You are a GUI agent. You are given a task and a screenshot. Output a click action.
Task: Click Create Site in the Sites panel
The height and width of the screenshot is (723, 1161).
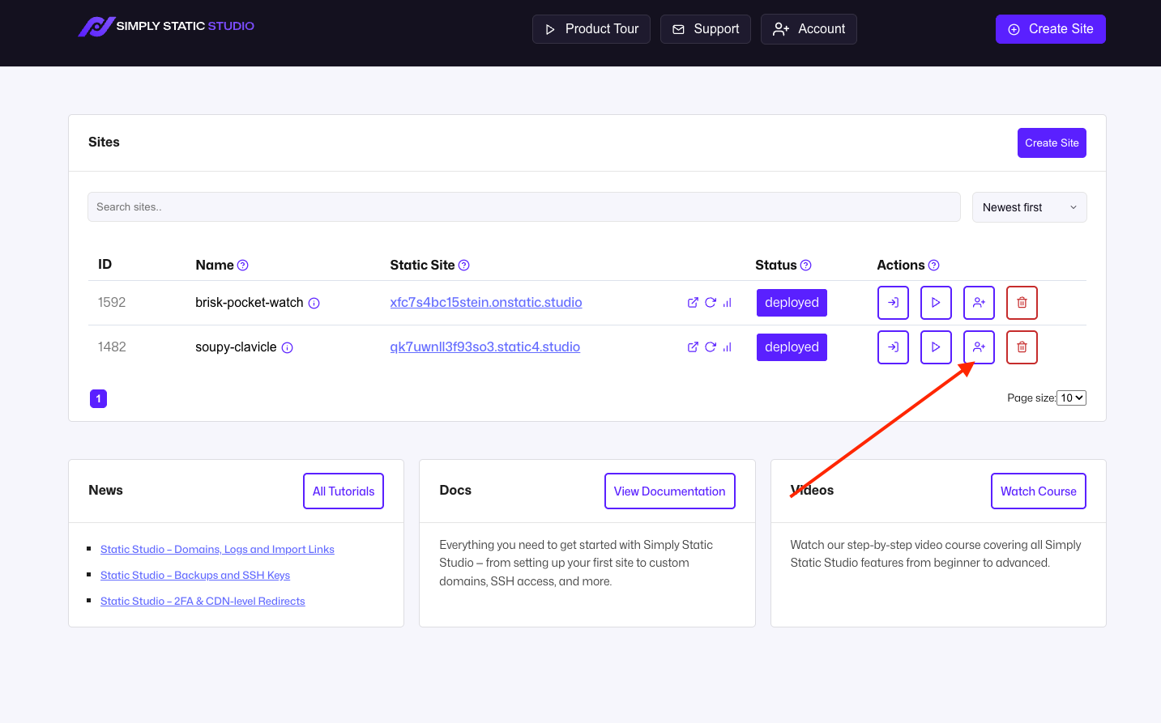coord(1052,143)
